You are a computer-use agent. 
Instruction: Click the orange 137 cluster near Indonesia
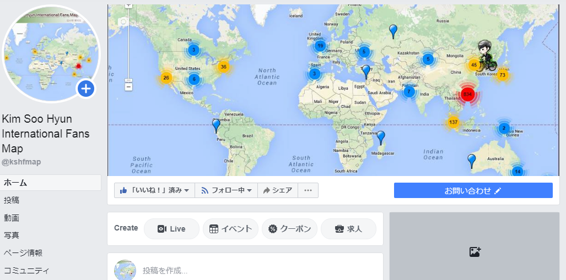(x=453, y=122)
